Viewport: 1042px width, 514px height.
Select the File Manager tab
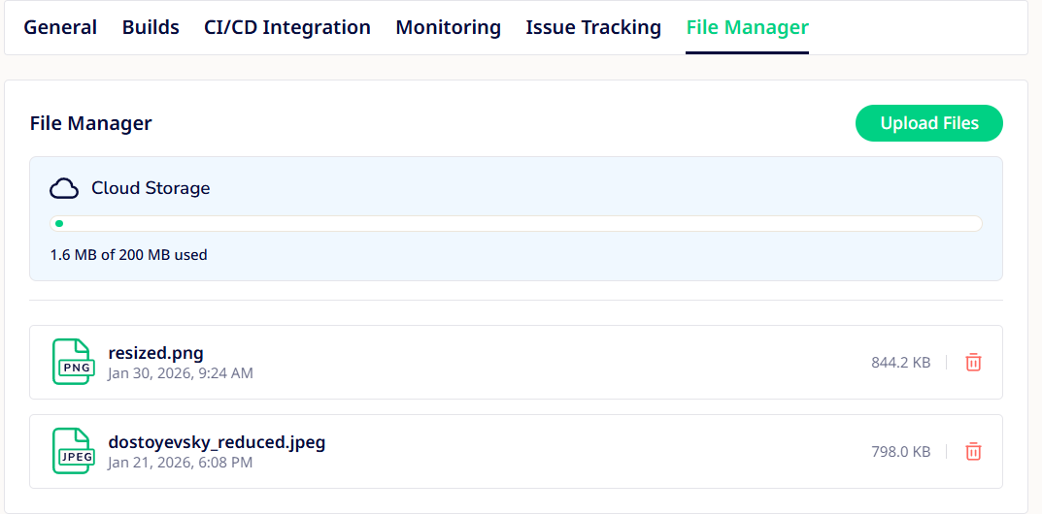[x=747, y=28]
